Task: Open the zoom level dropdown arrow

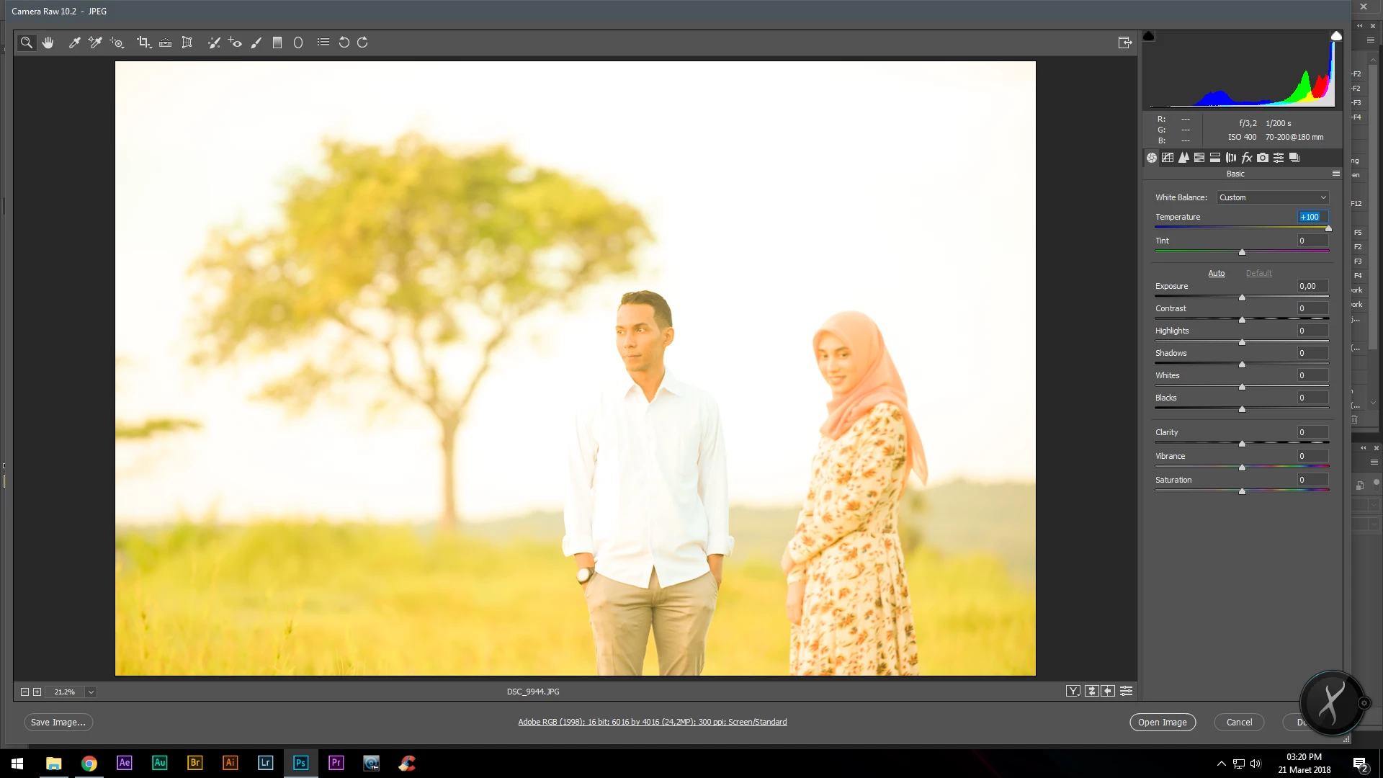Action: click(91, 692)
